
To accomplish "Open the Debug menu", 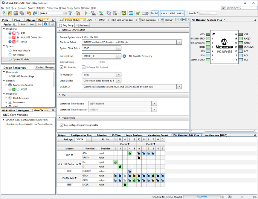I will [x=63, y=8].
